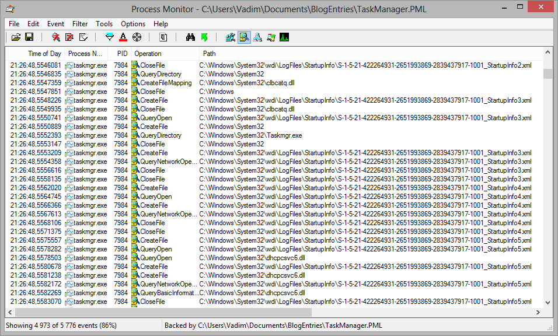This screenshot has width=558, height=336.
Task: Toggle the highlighted Show File System Activity icon
Action: click(x=244, y=37)
